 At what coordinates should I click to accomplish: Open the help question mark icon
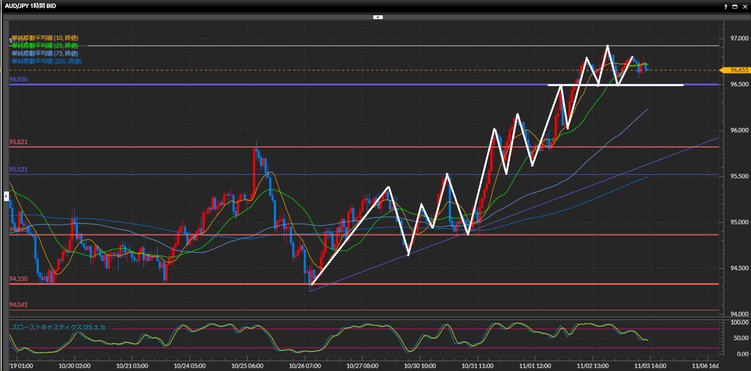pyautogui.click(x=726, y=7)
